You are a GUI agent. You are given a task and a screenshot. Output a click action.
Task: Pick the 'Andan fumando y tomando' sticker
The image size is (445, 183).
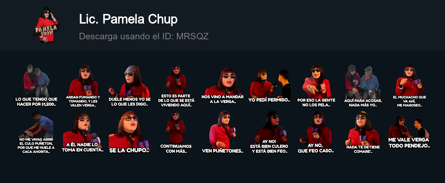pyautogui.click(x=83, y=86)
